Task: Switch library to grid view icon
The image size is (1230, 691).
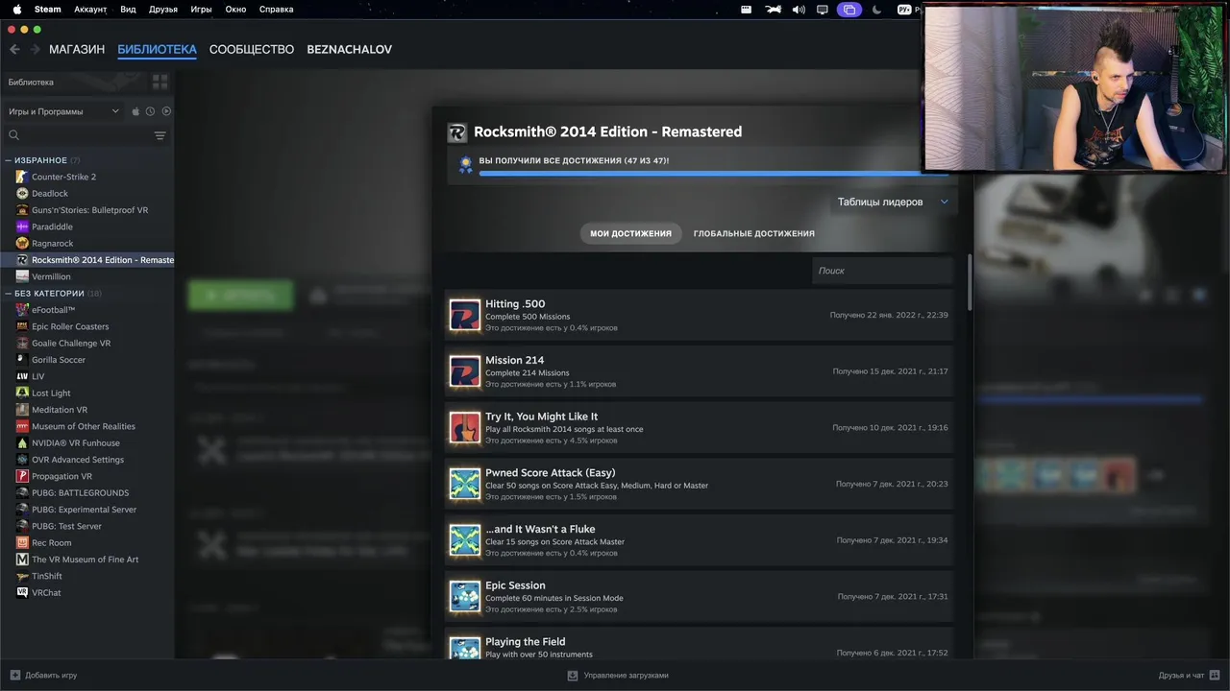Action: pyautogui.click(x=160, y=83)
